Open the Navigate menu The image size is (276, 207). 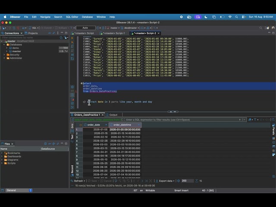(x=45, y=17)
